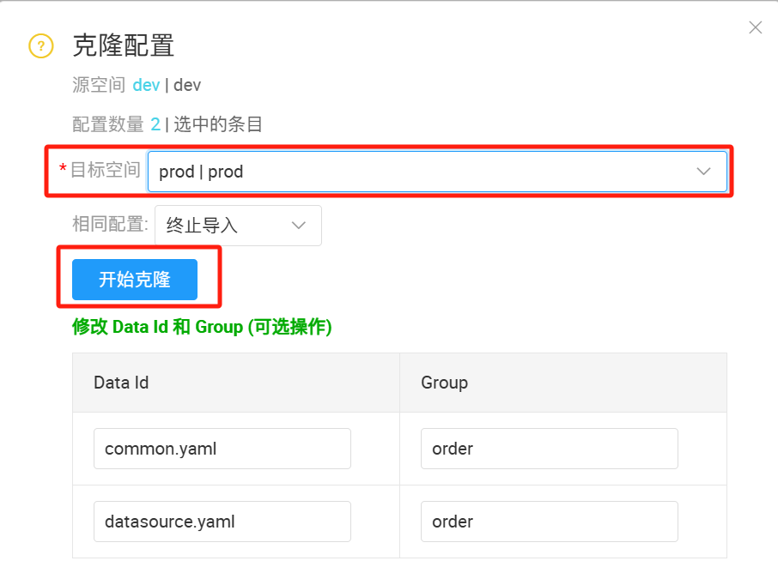Image resolution: width=778 pixels, height=585 pixels.
Task: Click the yellow question mark icon
Action: (41, 45)
